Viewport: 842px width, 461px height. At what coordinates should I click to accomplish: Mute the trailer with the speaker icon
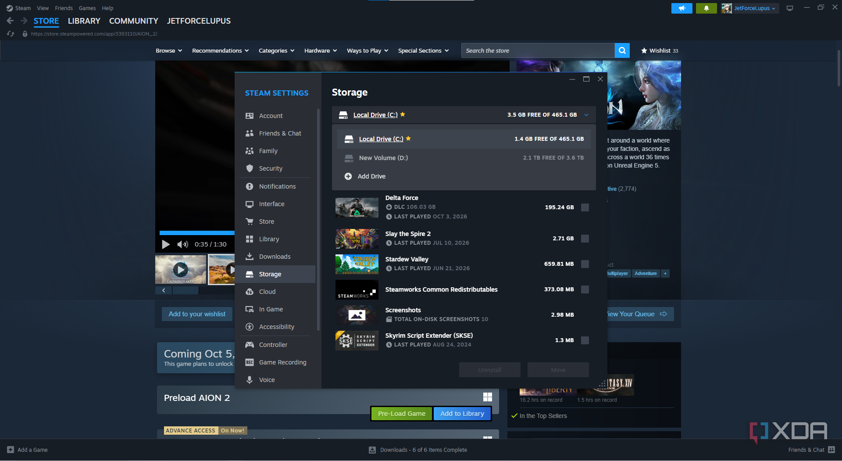click(182, 244)
